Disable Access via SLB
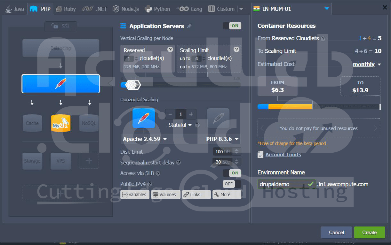Image resolution: width=391 pixels, height=245 pixels. 232,173
